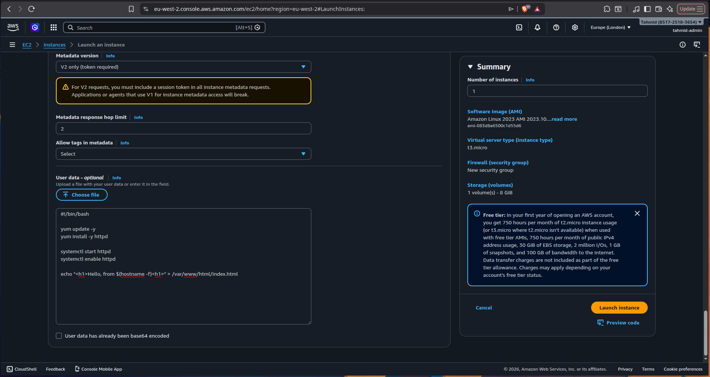Click 'read more' on the AMI summary
710x377 pixels.
[x=564, y=119]
